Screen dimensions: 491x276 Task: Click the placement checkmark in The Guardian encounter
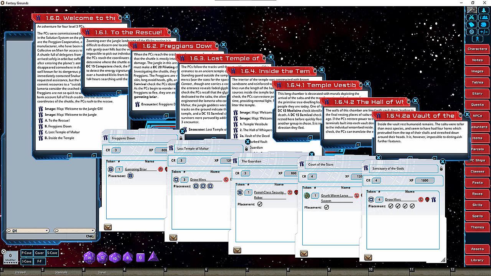[x=260, y=204]
